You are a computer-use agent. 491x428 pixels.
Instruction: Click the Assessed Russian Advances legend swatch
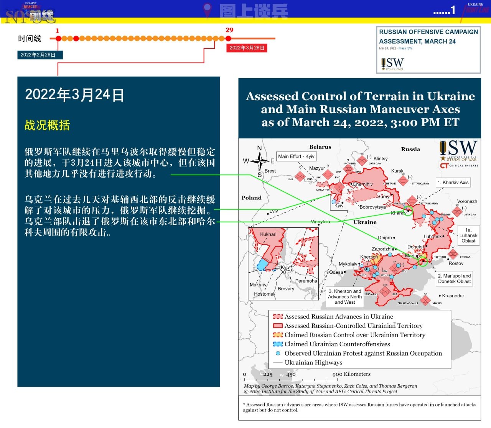pyautogui.click(x=278, y=317)
